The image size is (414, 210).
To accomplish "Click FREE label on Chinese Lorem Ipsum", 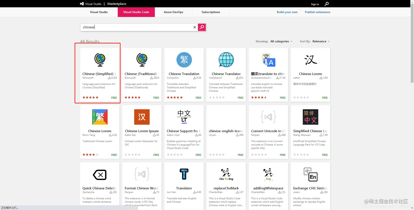I will tap(156, 155).
